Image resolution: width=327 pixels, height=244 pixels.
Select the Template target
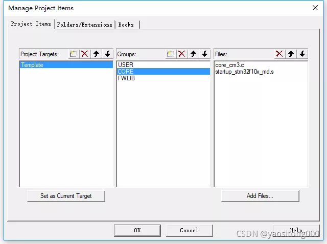(66, 64)
